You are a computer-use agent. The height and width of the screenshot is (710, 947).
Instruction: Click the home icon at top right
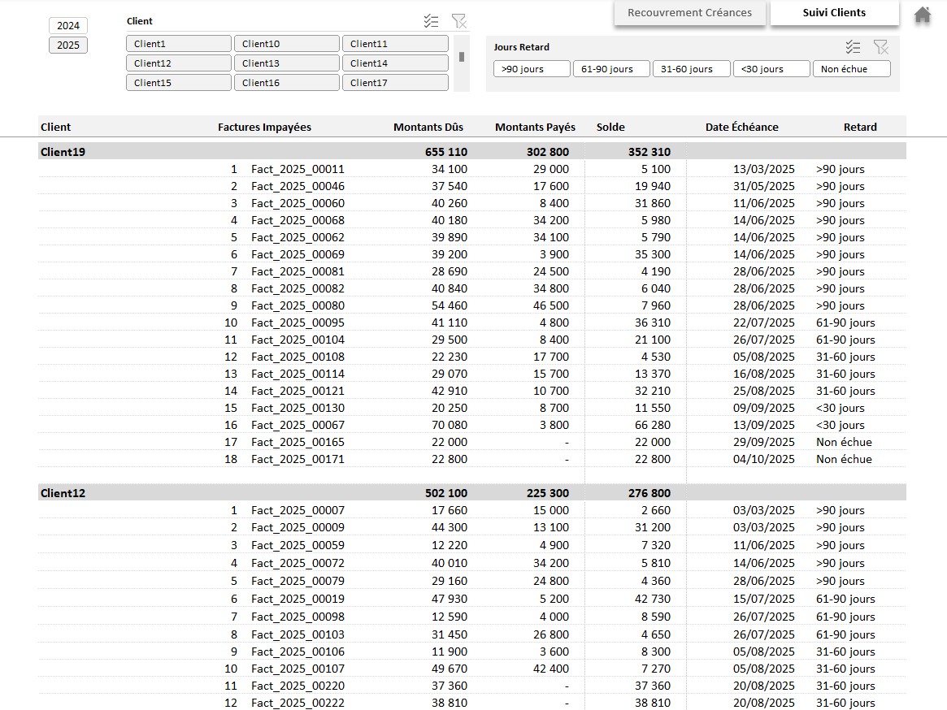pos(922,15)
